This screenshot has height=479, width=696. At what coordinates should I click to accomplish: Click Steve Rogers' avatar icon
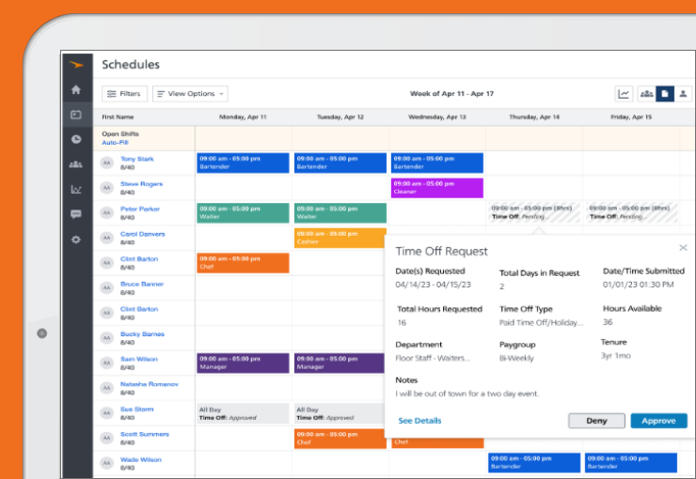[106, 188]
